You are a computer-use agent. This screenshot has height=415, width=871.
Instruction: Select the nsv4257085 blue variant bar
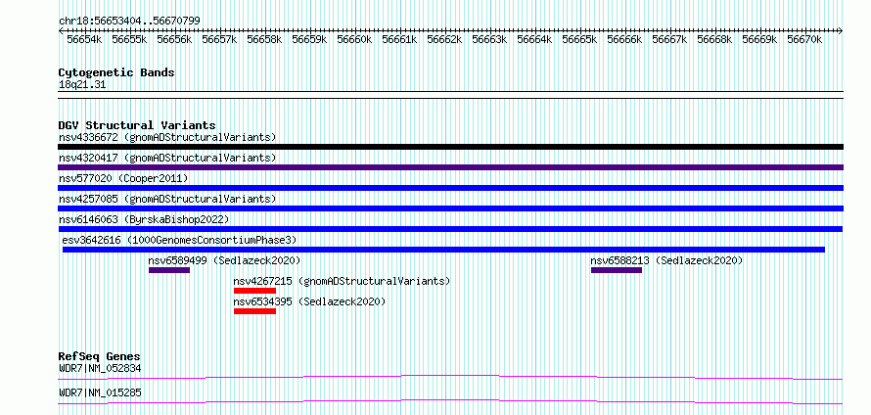pos(450,208)
